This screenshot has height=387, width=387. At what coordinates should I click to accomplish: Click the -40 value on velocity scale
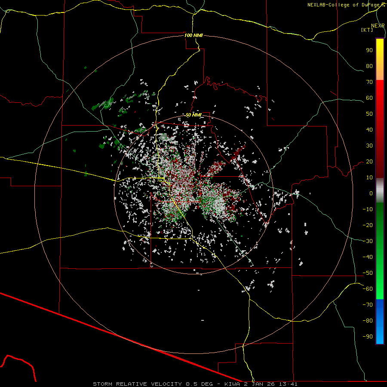368,257
